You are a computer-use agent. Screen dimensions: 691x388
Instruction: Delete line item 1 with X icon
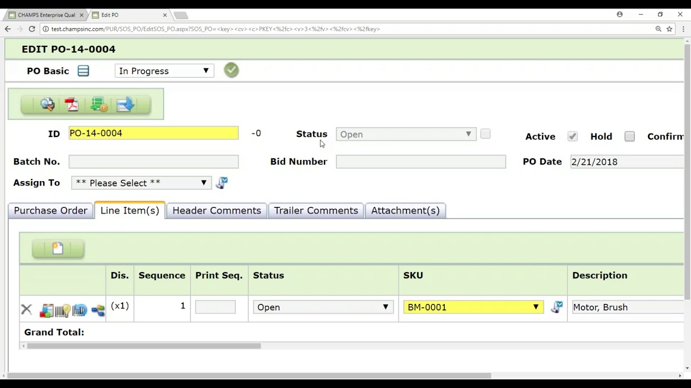coord(26,309)
